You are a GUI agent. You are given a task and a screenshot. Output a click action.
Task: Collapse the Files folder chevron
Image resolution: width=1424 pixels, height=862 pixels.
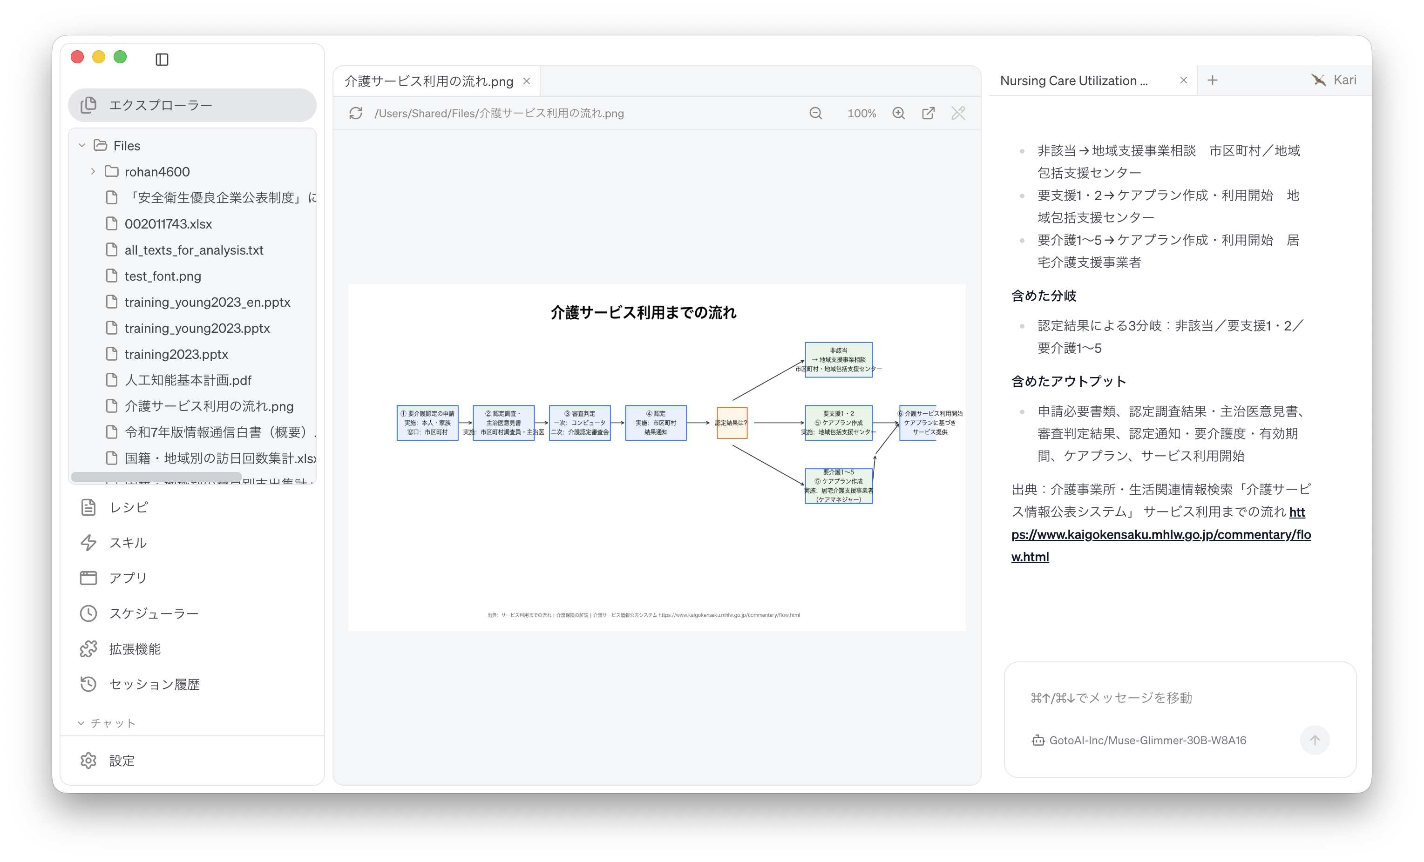pyautogui.click(x=82, y=145)
